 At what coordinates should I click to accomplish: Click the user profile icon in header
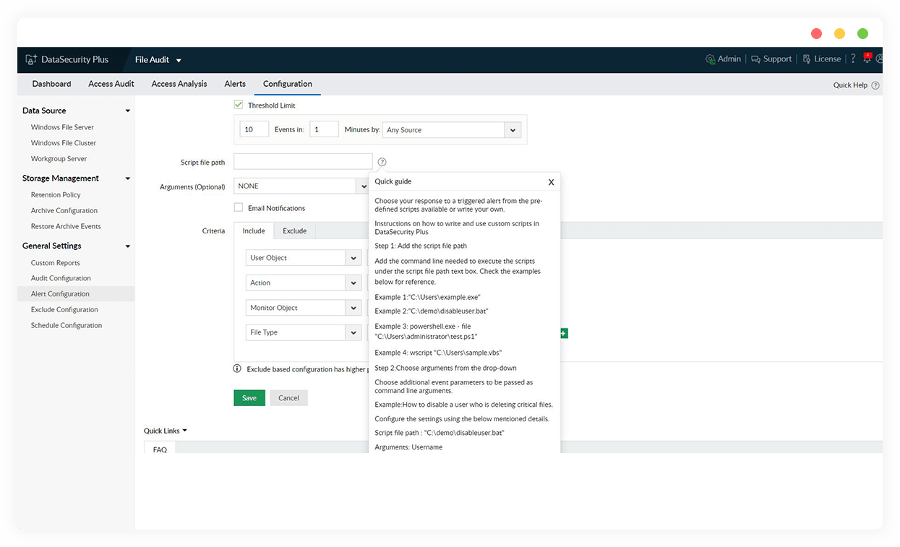tap(879, 59)
